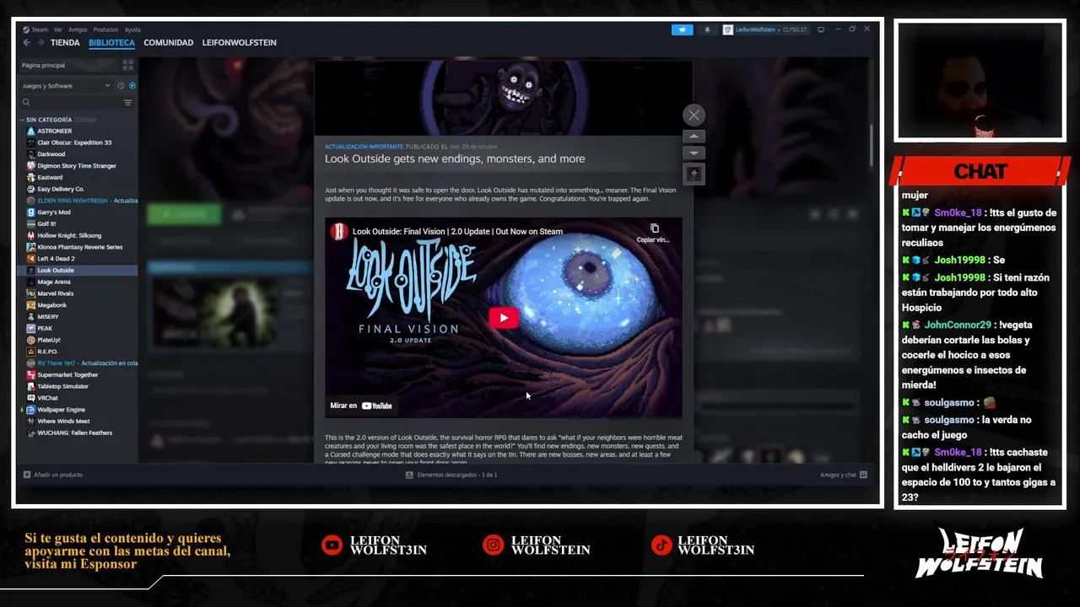Select Easy Delivery Co. in the library
Screen dimensions: 1080x607
coord(60,189)
